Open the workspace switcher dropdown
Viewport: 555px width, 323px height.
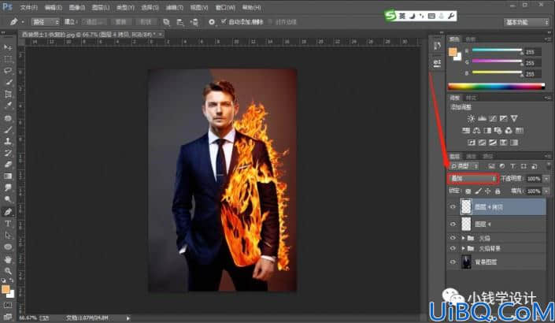pos(526,22)
